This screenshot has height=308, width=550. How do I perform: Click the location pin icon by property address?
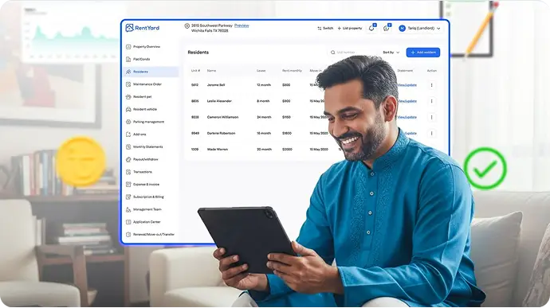(x=187, y=26)
